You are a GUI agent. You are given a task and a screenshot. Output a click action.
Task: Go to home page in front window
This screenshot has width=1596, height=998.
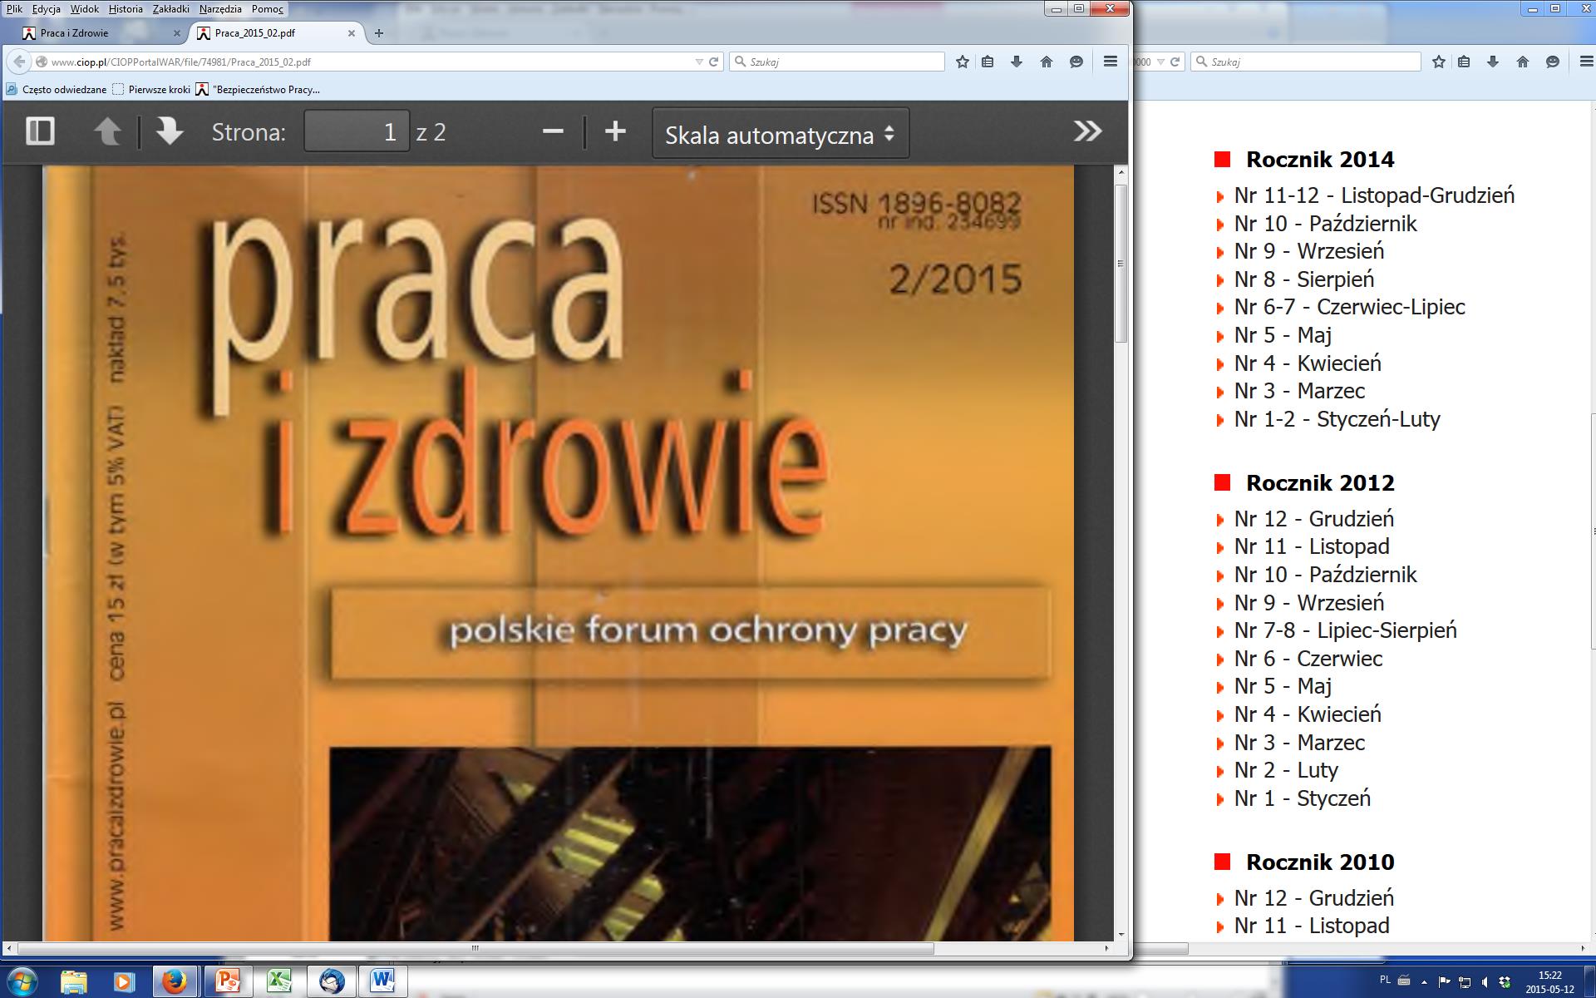(1047, 62)
